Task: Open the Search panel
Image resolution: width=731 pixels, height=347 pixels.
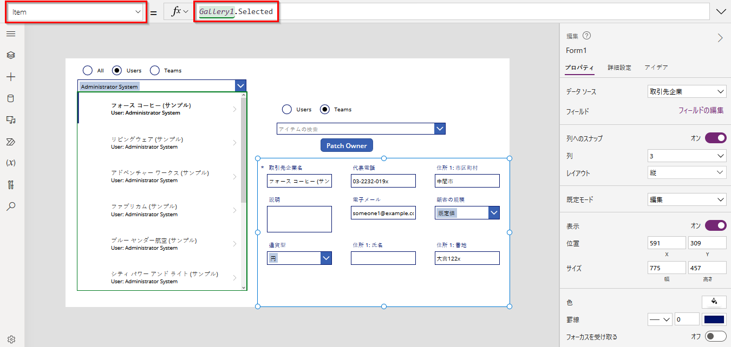Action: pos(11,206)
